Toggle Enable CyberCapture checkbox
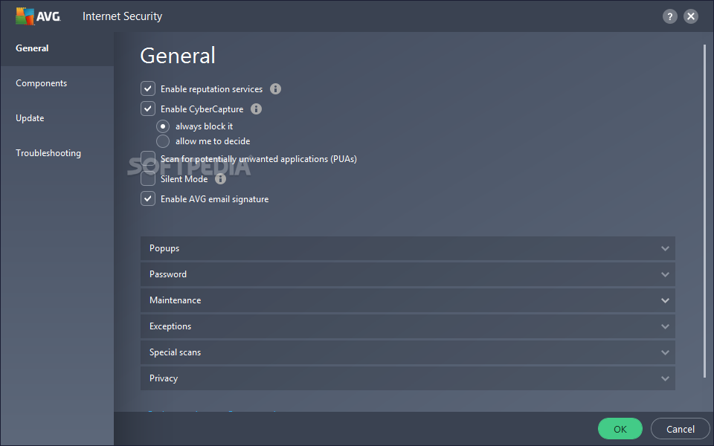Image resolution: width=714 pixels, height=446 pixels. [x=148, y=109]
